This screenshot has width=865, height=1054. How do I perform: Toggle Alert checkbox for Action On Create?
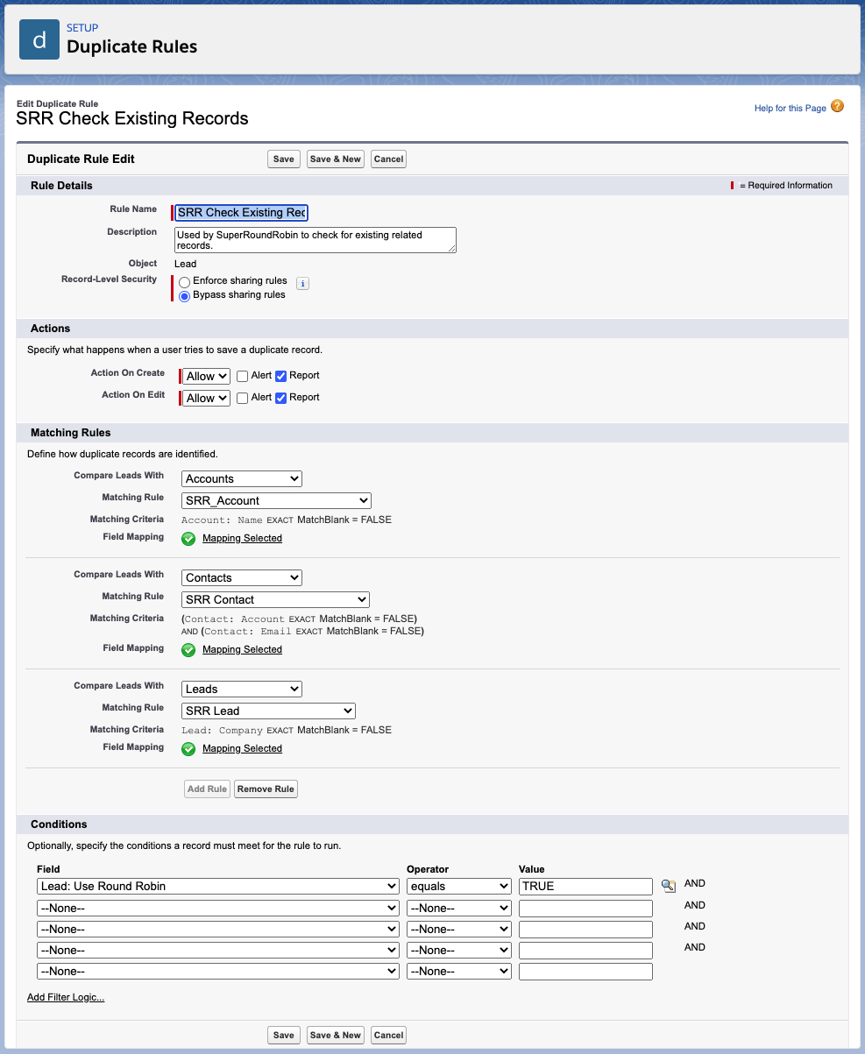coord(243,376)
